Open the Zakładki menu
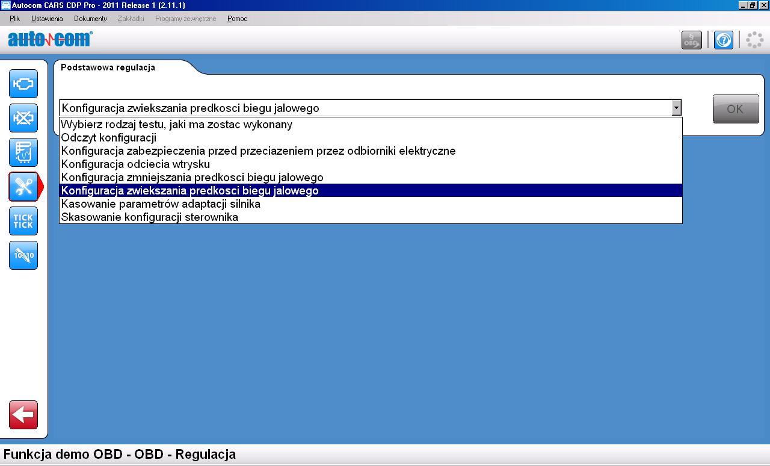Viewport: 770px width, 466px height. [131, 19]
